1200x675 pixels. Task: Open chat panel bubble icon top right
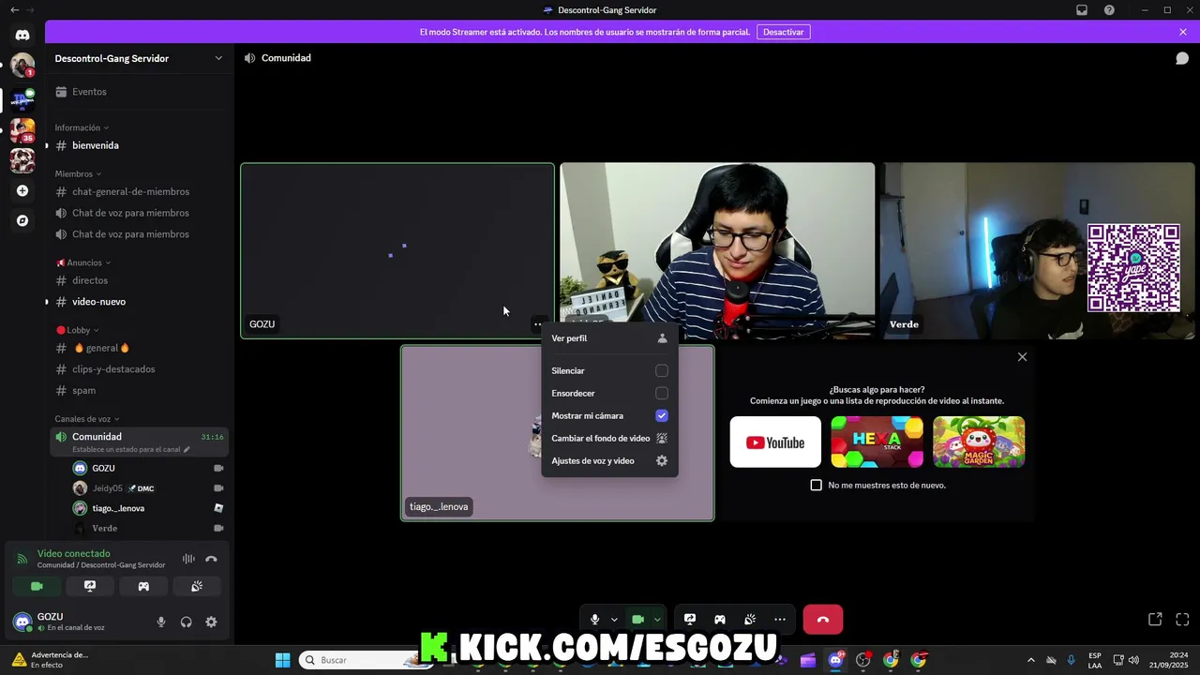1182,58
